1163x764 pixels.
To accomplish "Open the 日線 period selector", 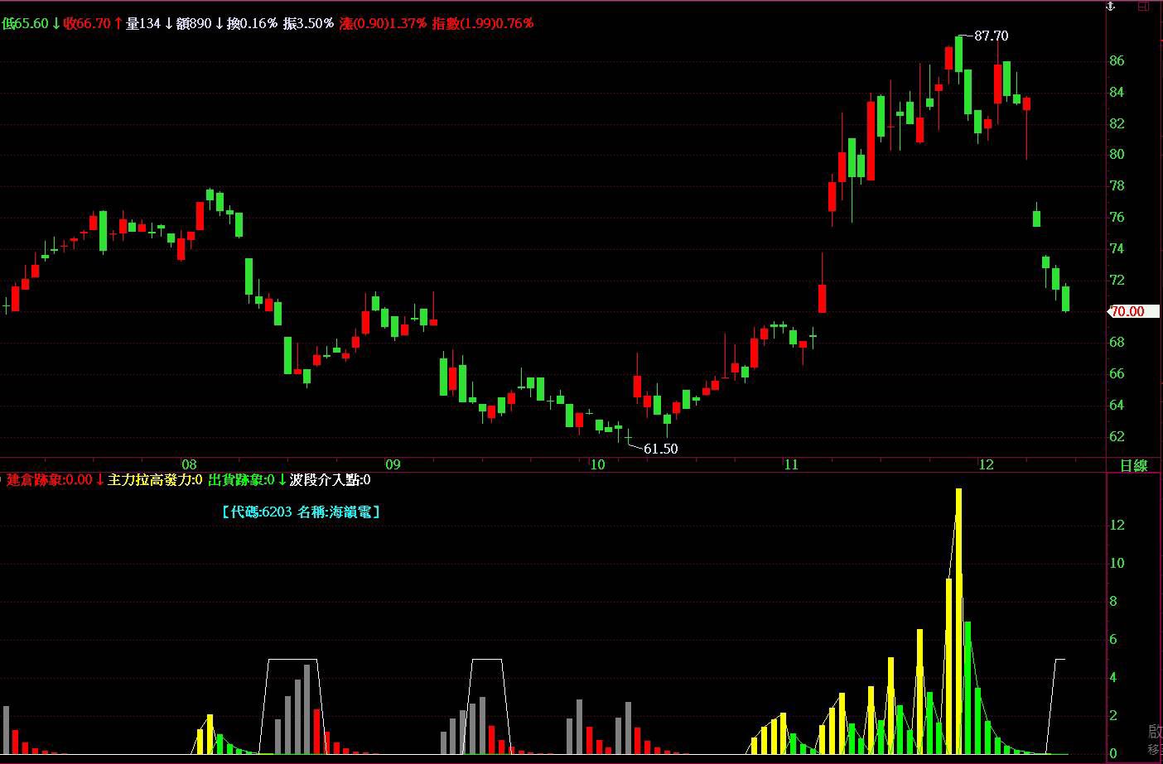I will click(x=1133, y=465).
